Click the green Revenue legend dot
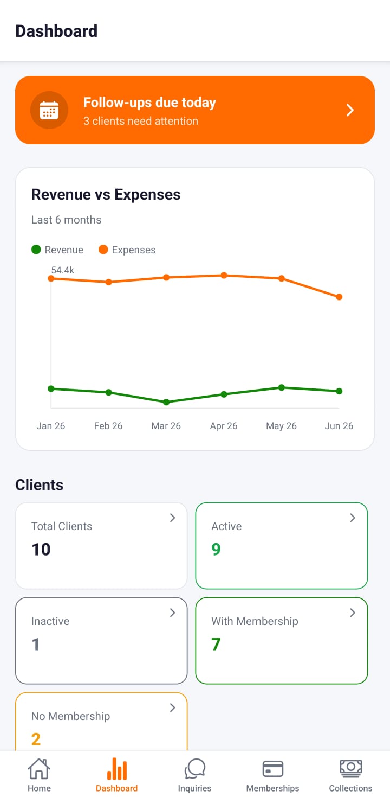The image size is (390, 797). pos(36,250)
